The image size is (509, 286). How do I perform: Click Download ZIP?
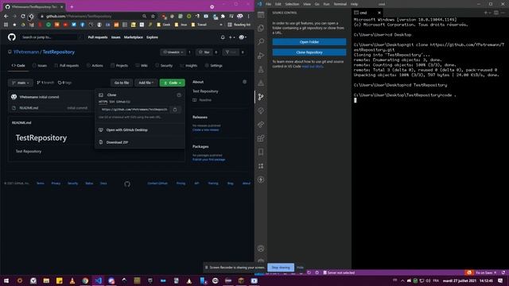117,142
